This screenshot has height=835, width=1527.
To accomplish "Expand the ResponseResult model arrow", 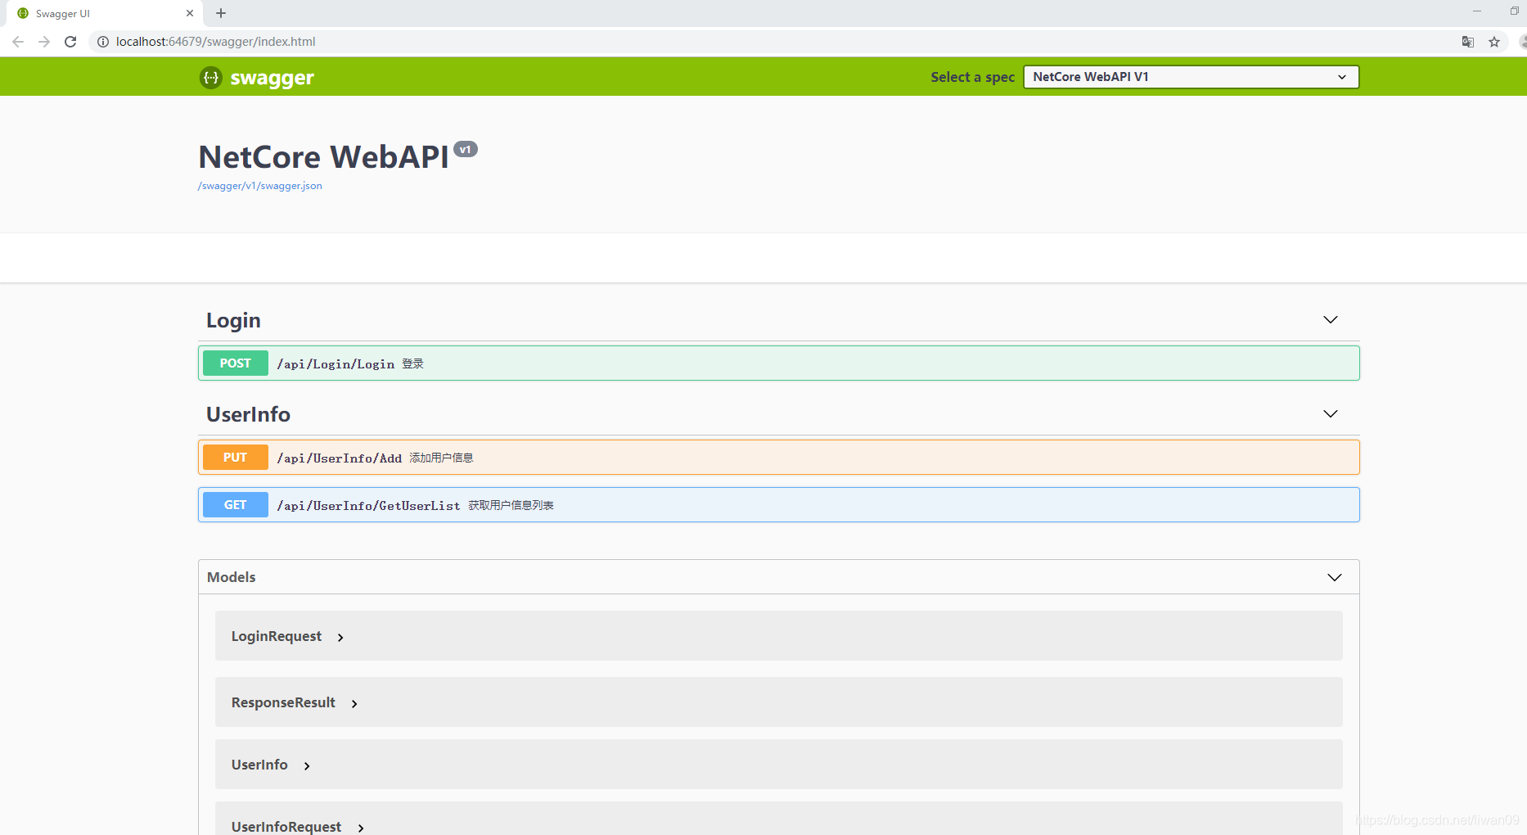I will 354,703.
